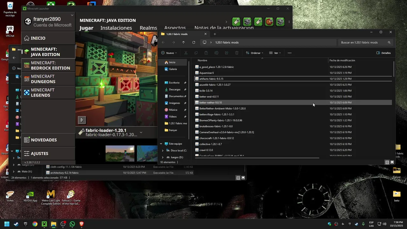Screen dimensions: 407x229
Task: Open the fabric-loader-1.20.1 installation dropdown
Action: tap(141, 132)
